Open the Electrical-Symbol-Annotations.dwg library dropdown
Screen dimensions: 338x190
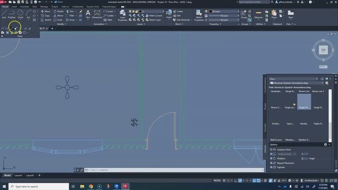pos(297,83)
